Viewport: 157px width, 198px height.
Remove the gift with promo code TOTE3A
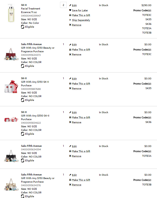click(76, 156)
